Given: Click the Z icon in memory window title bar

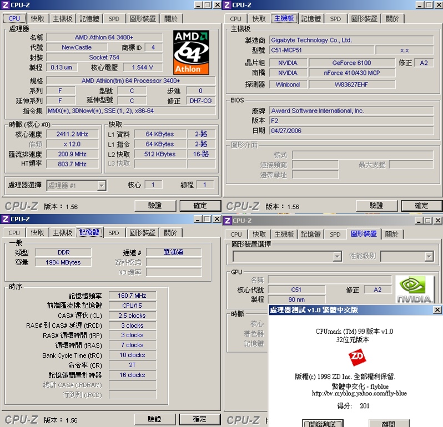Looking at the screenshot, I should [x=6, y=219].
